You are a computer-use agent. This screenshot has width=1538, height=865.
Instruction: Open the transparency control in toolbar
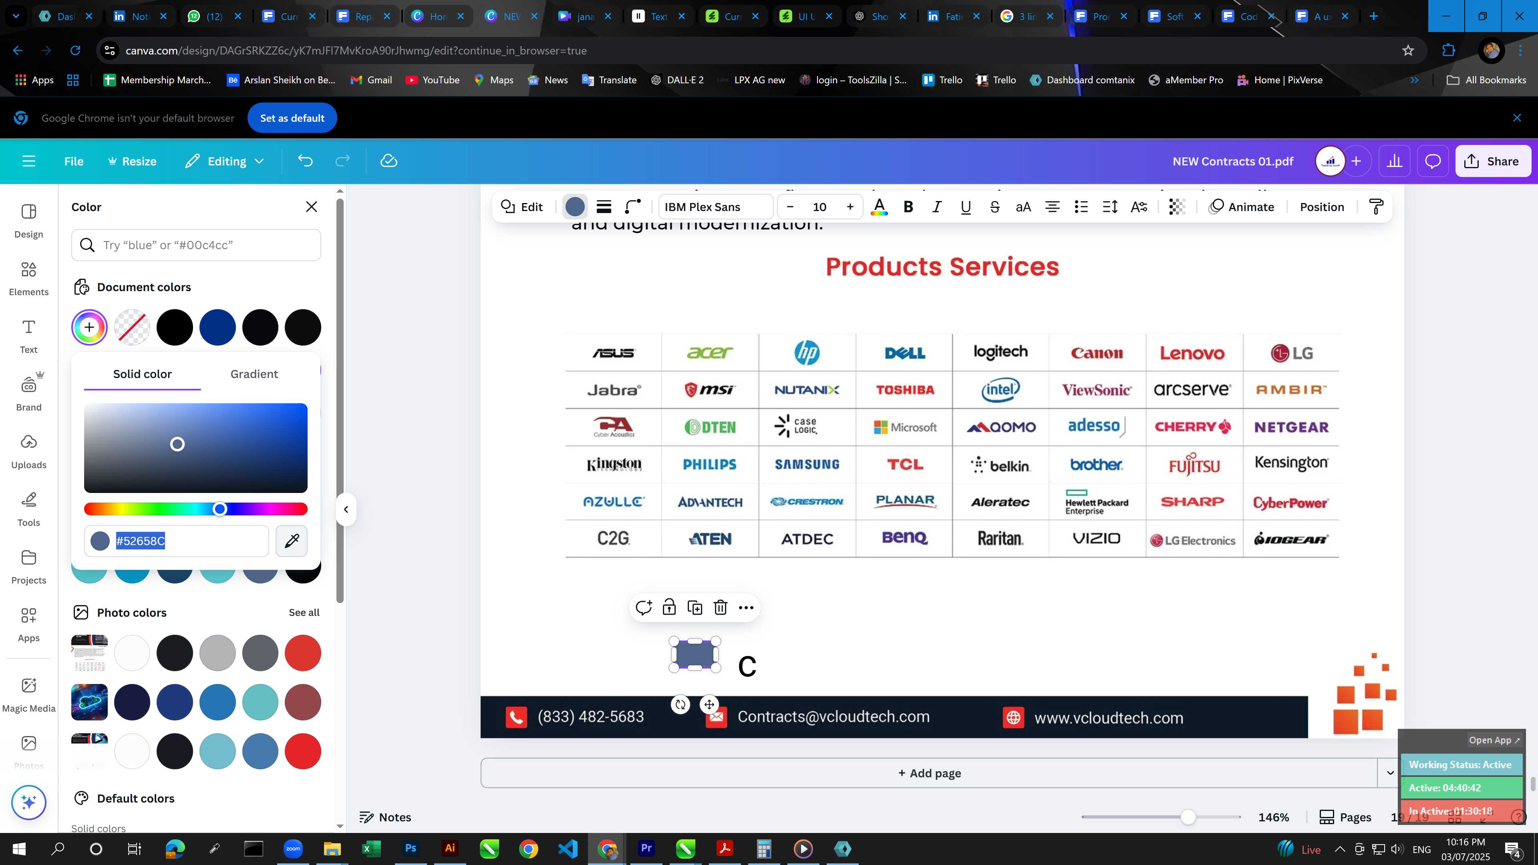point(1176,207)
